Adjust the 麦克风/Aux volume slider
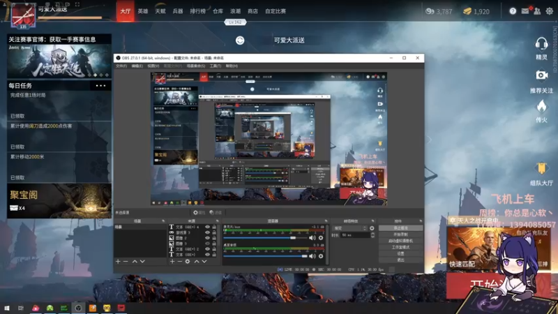 click(265, 238)
